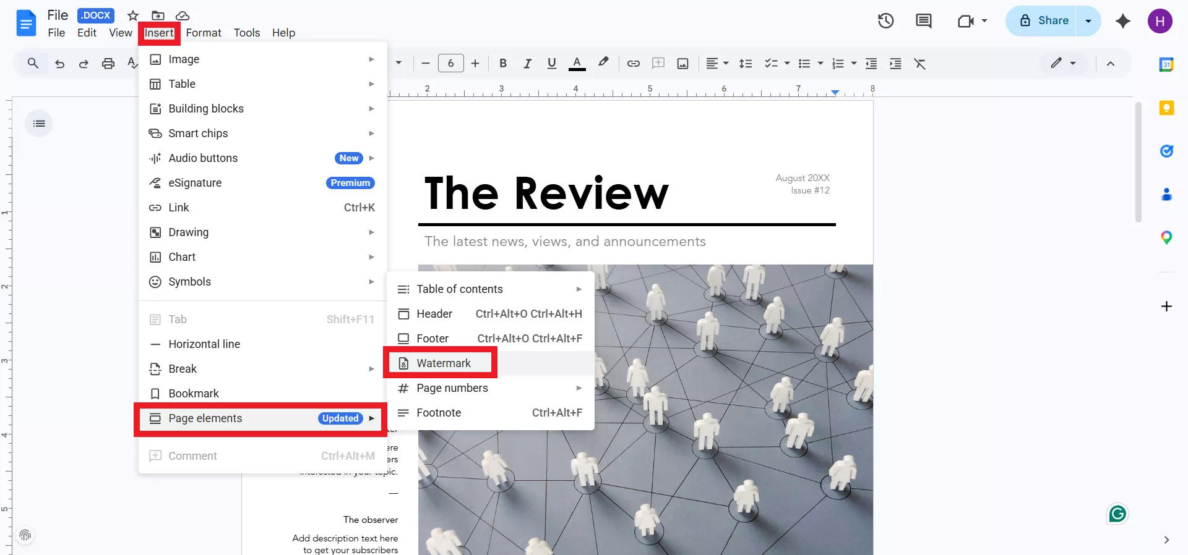Open the account avatar H
This screenshot has width=1188, height=555.
1160,21
